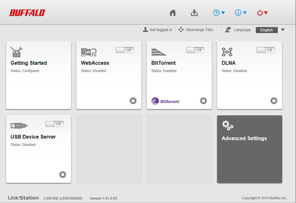Click the Language person icon
296x203 pixels.
[x=228, y=30]
